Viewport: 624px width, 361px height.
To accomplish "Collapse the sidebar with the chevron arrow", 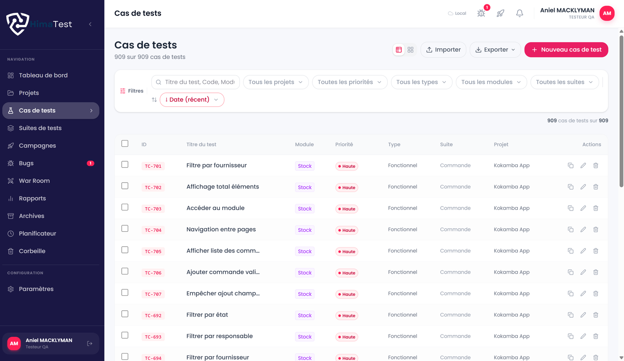I will [x=90, y=24].
